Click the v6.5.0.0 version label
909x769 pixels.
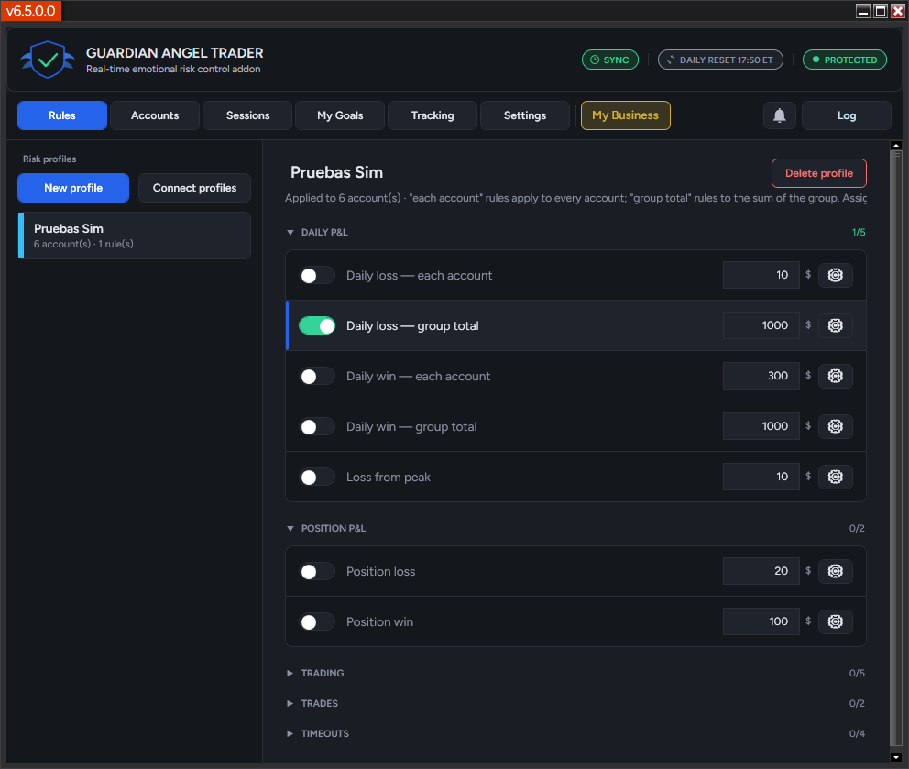click(31, 11)
